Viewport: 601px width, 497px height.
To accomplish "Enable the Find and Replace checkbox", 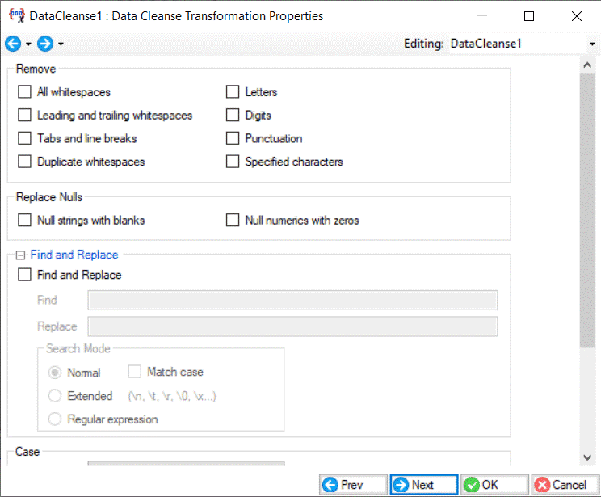I will click(x=24, y=275).
